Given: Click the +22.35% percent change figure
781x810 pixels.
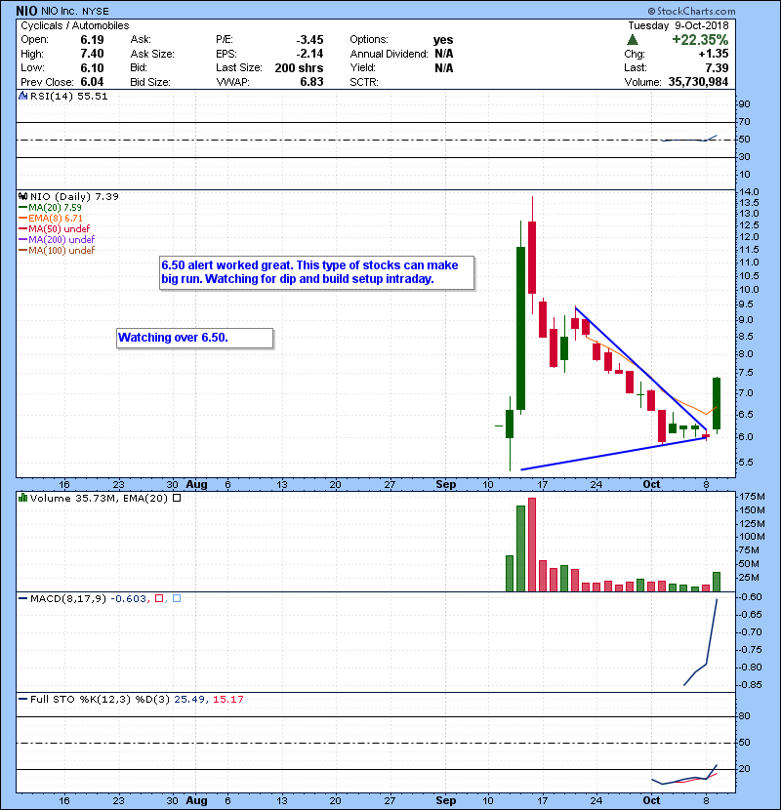Looking at the screenshot, I should [x=700, y=40].
